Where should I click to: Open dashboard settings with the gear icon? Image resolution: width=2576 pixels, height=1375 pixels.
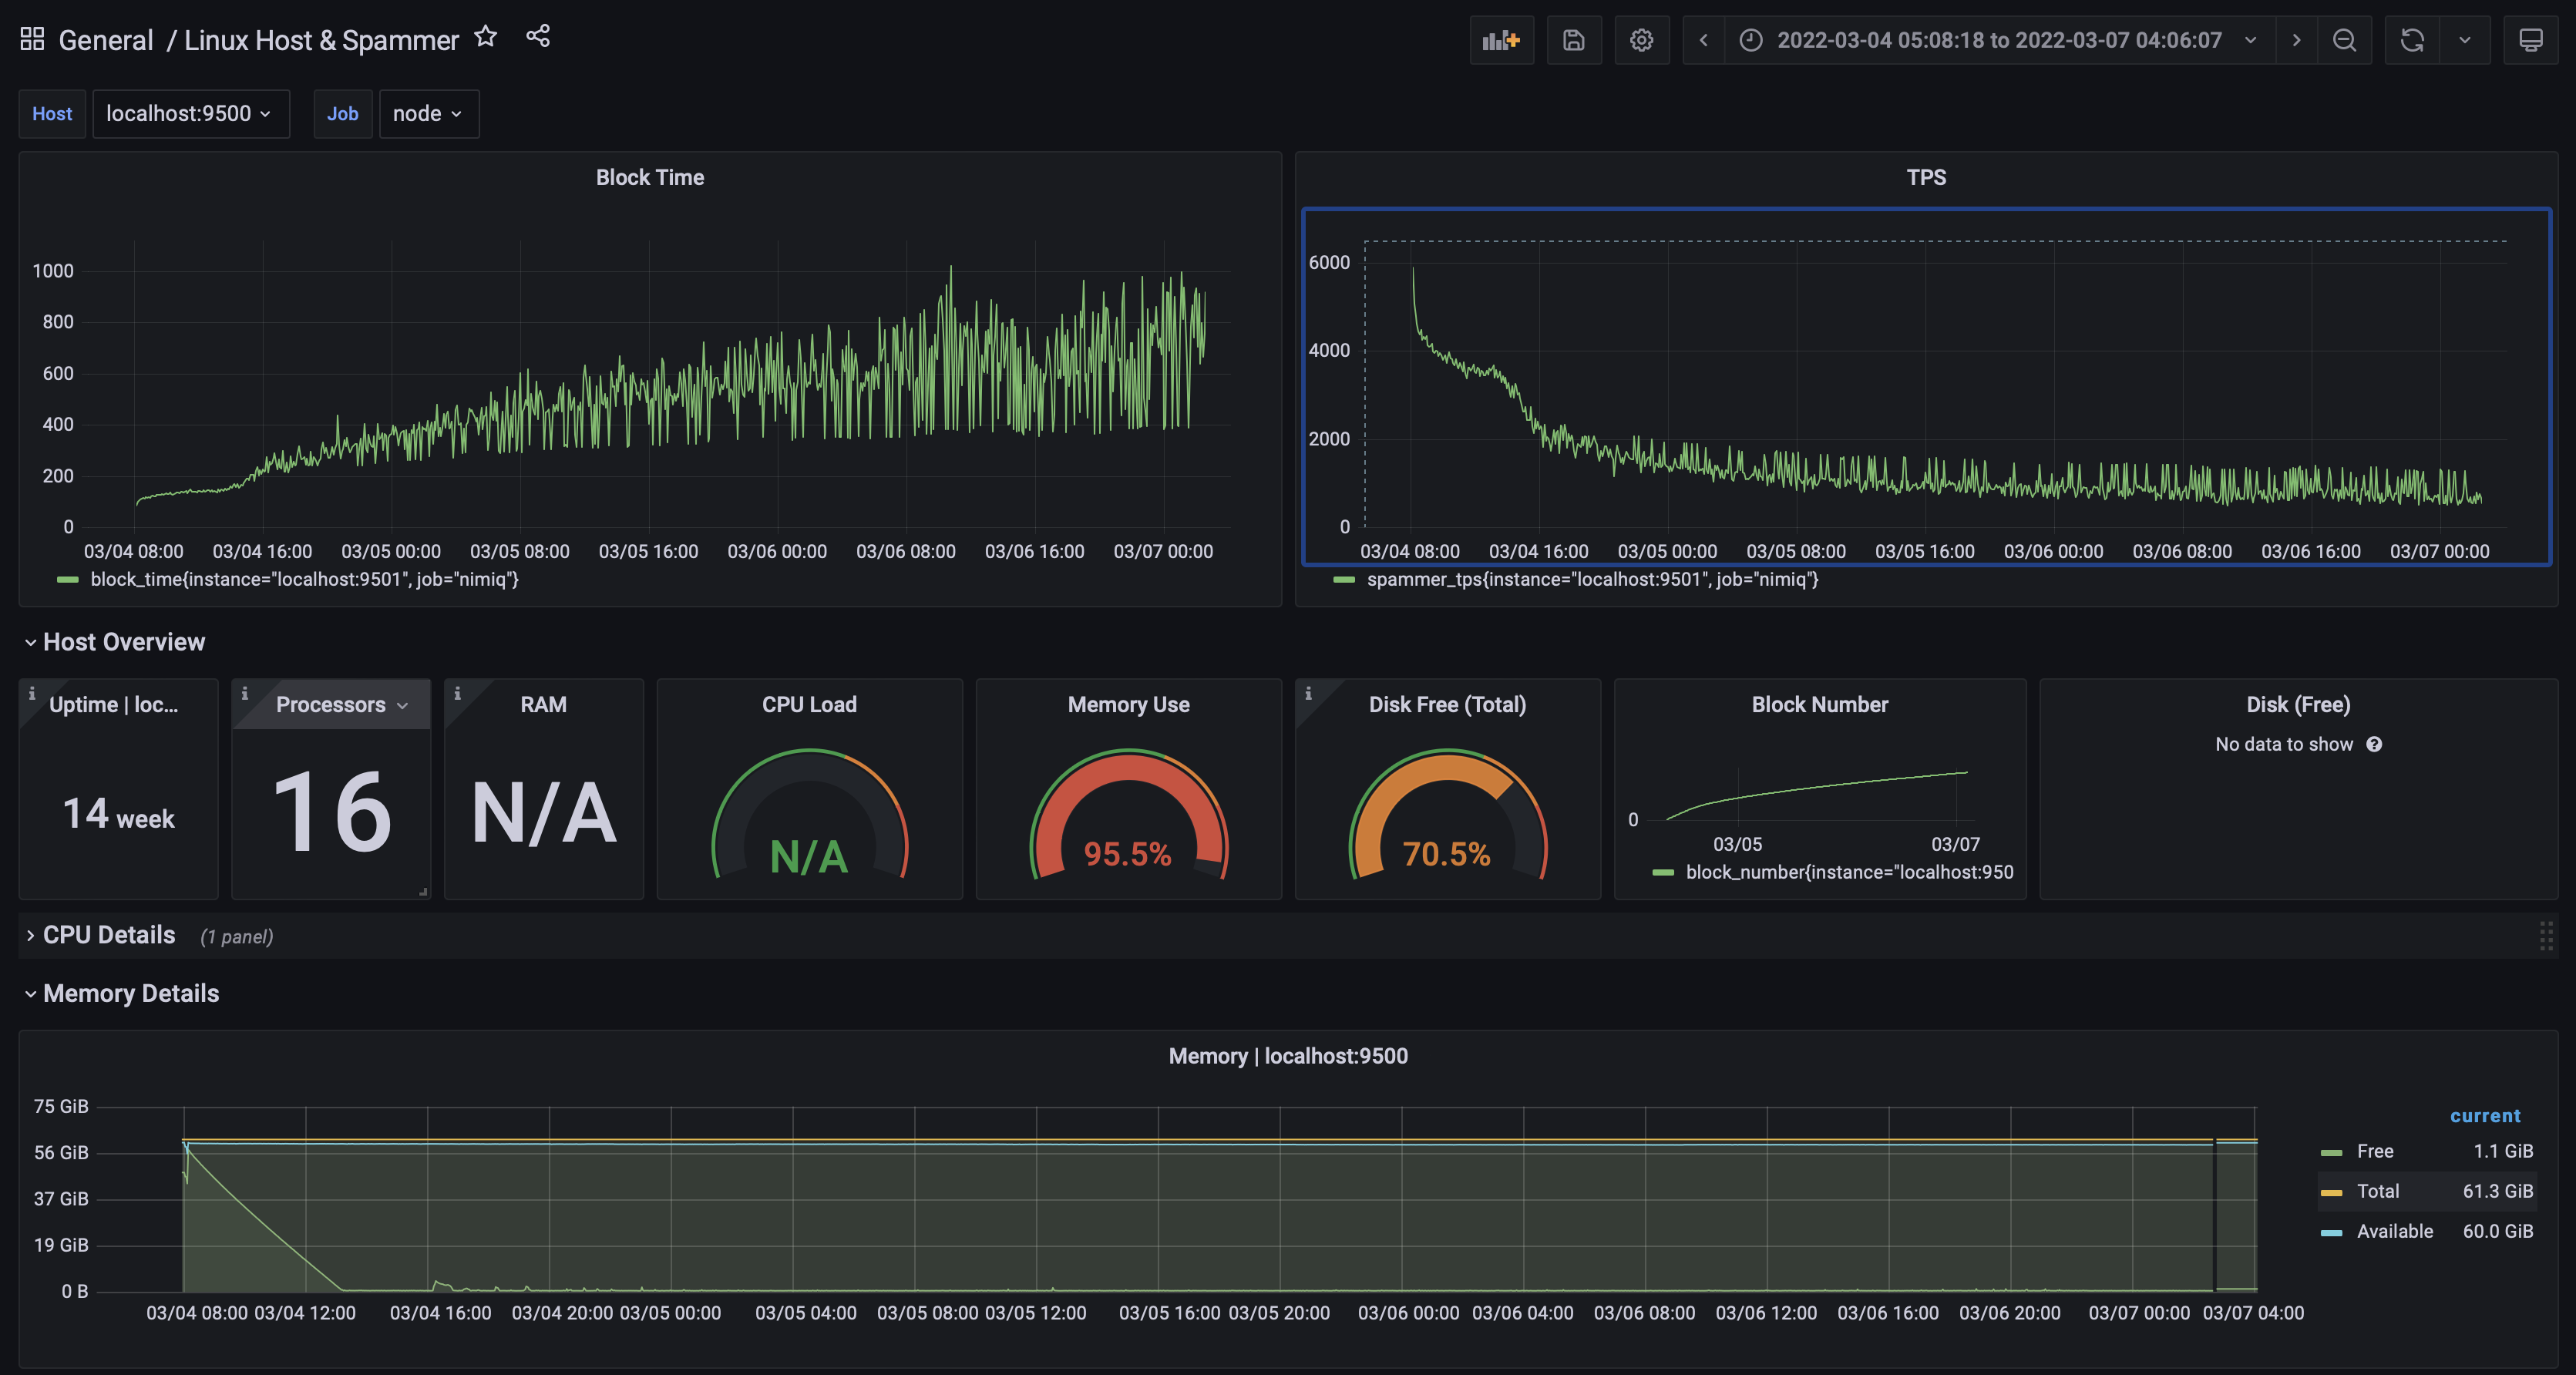coord(1641,40)
